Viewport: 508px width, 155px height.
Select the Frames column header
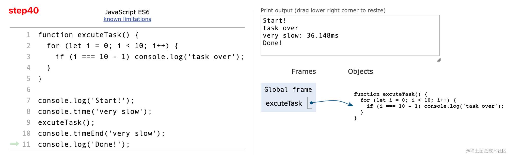304,71
